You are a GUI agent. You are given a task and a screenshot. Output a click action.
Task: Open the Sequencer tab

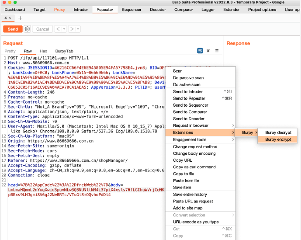coord(131,10)
